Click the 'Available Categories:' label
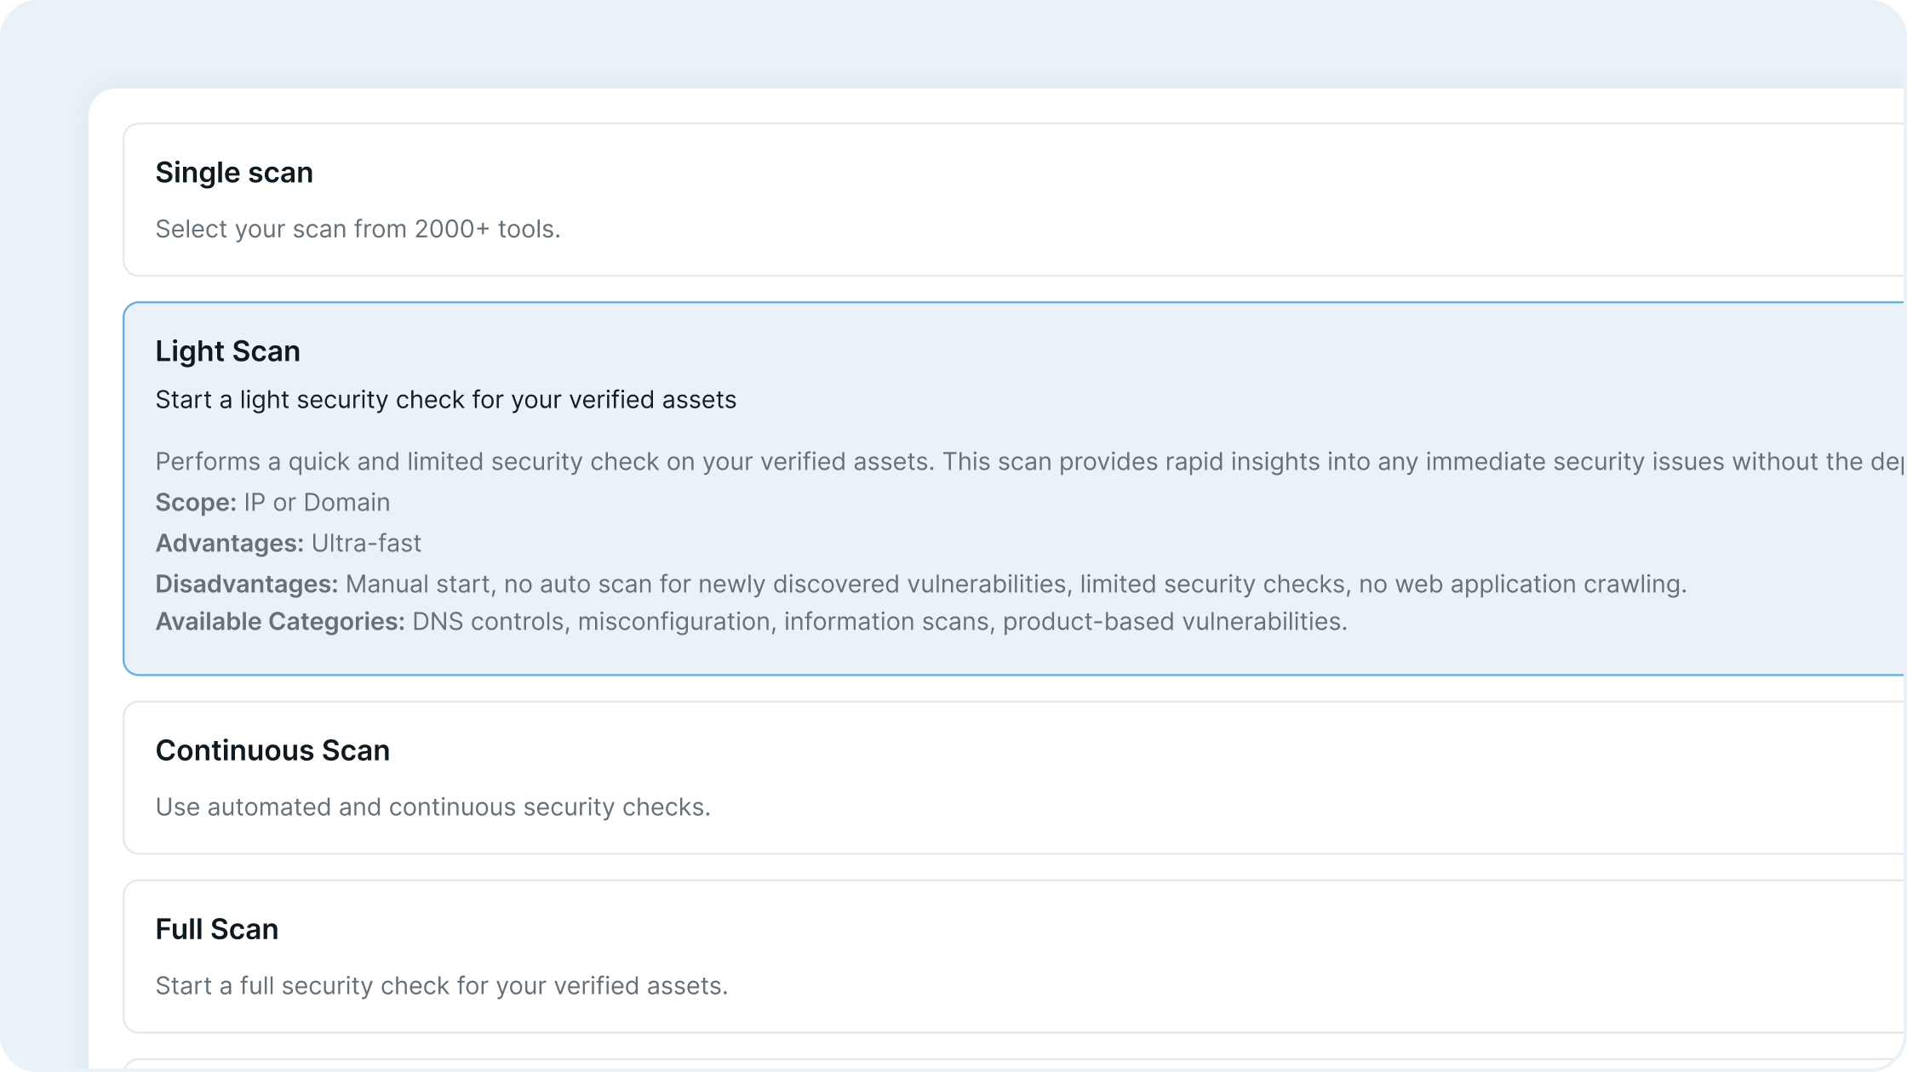The width and height of the screenshot is (1907, 1072). (279, 622)
